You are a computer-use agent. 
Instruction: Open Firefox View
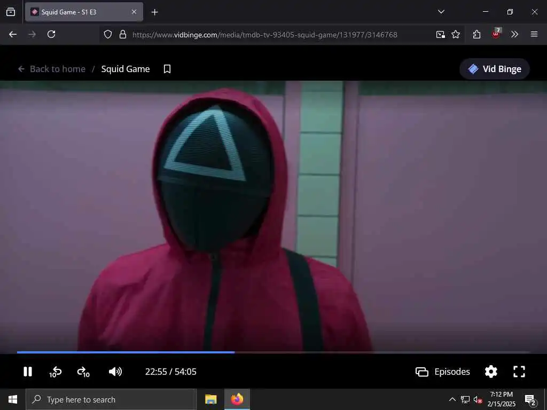[11, 12]
